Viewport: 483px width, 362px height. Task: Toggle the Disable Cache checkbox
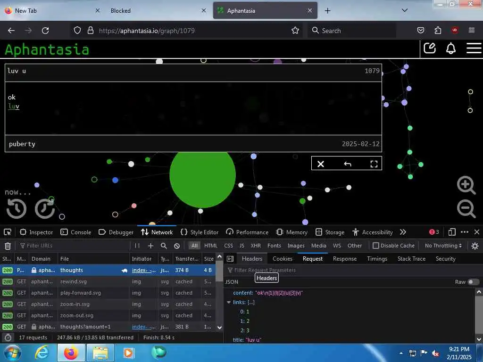coord(375,246)
